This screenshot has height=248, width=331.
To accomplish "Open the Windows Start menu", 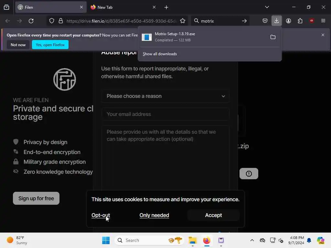I will 106,240.
